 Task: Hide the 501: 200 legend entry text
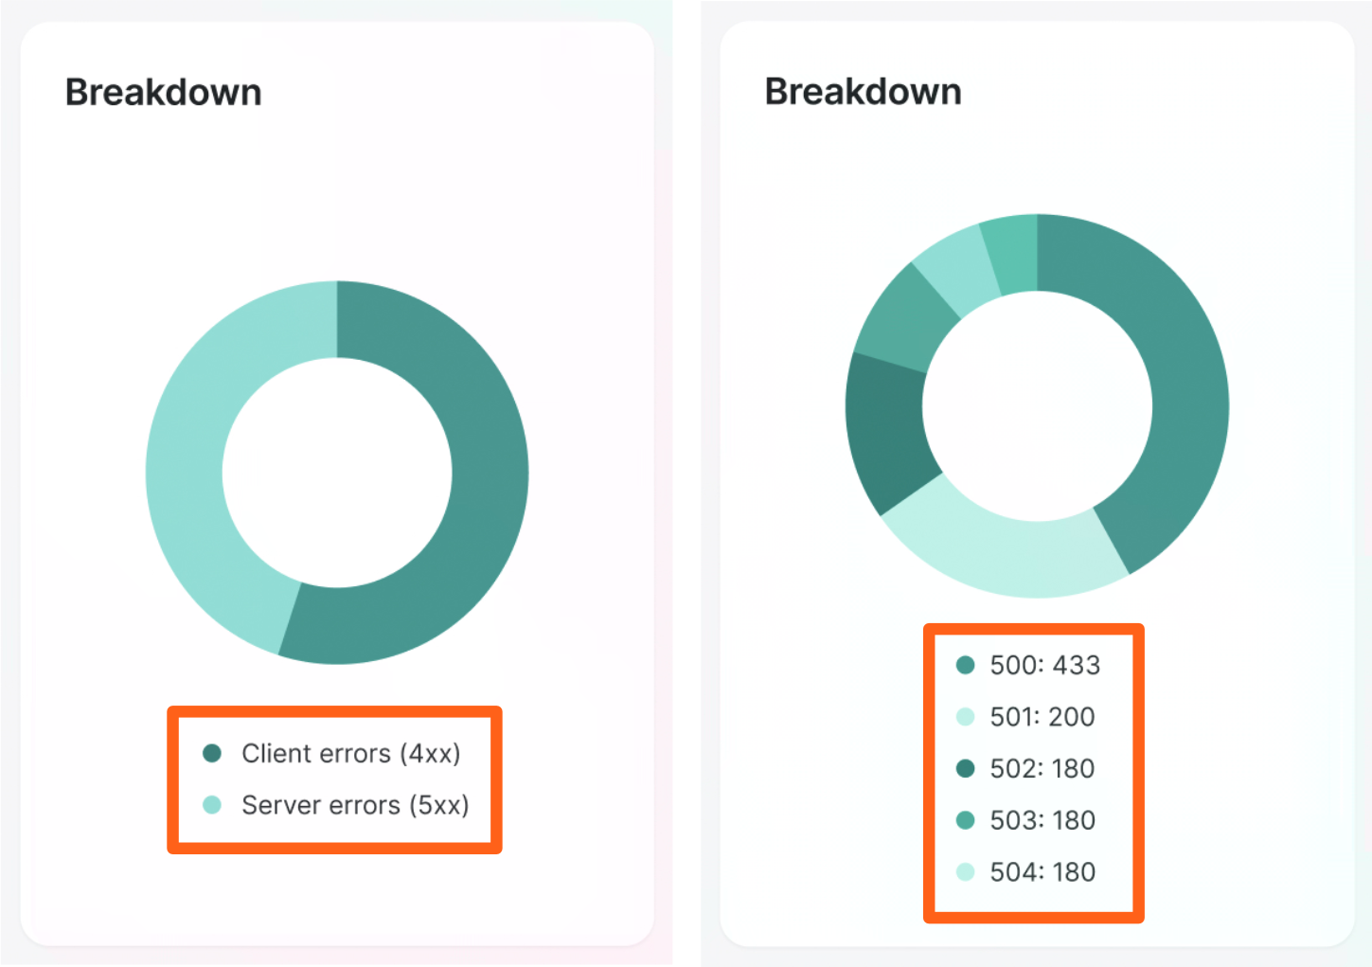coord(1042,717)
